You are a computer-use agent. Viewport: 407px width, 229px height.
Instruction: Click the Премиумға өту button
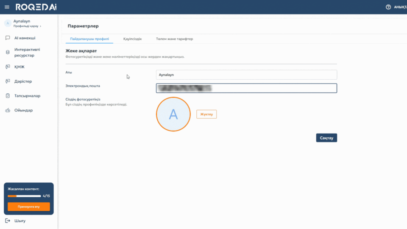coord(29,207)
